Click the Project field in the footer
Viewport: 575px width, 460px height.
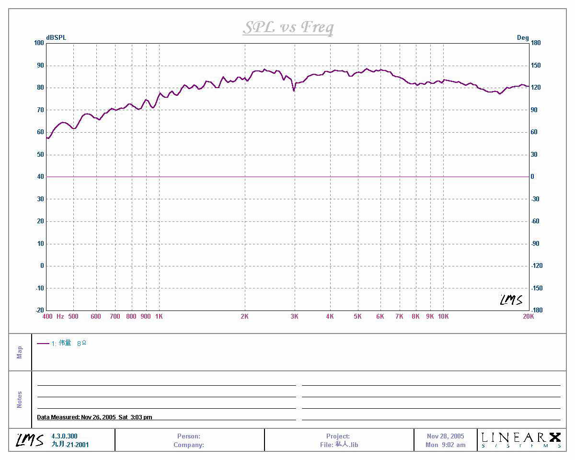pos(338,436)
